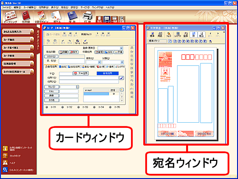Click 登録 icon in 宛名 window toolbar
The height and width of the screenshot is (179, 238).
186,34
